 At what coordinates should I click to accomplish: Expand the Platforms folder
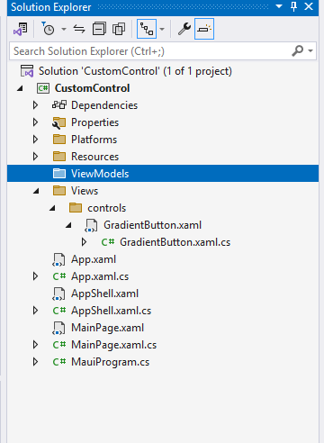coord(35,140)
